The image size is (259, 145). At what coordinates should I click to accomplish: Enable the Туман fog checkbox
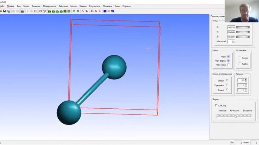click(240, 58)
